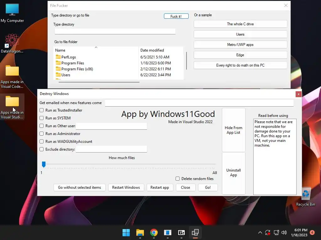This screenshot has width=321, height=240.
Task: Open Google Chrome from taskbar
Action: click(154, 232)
